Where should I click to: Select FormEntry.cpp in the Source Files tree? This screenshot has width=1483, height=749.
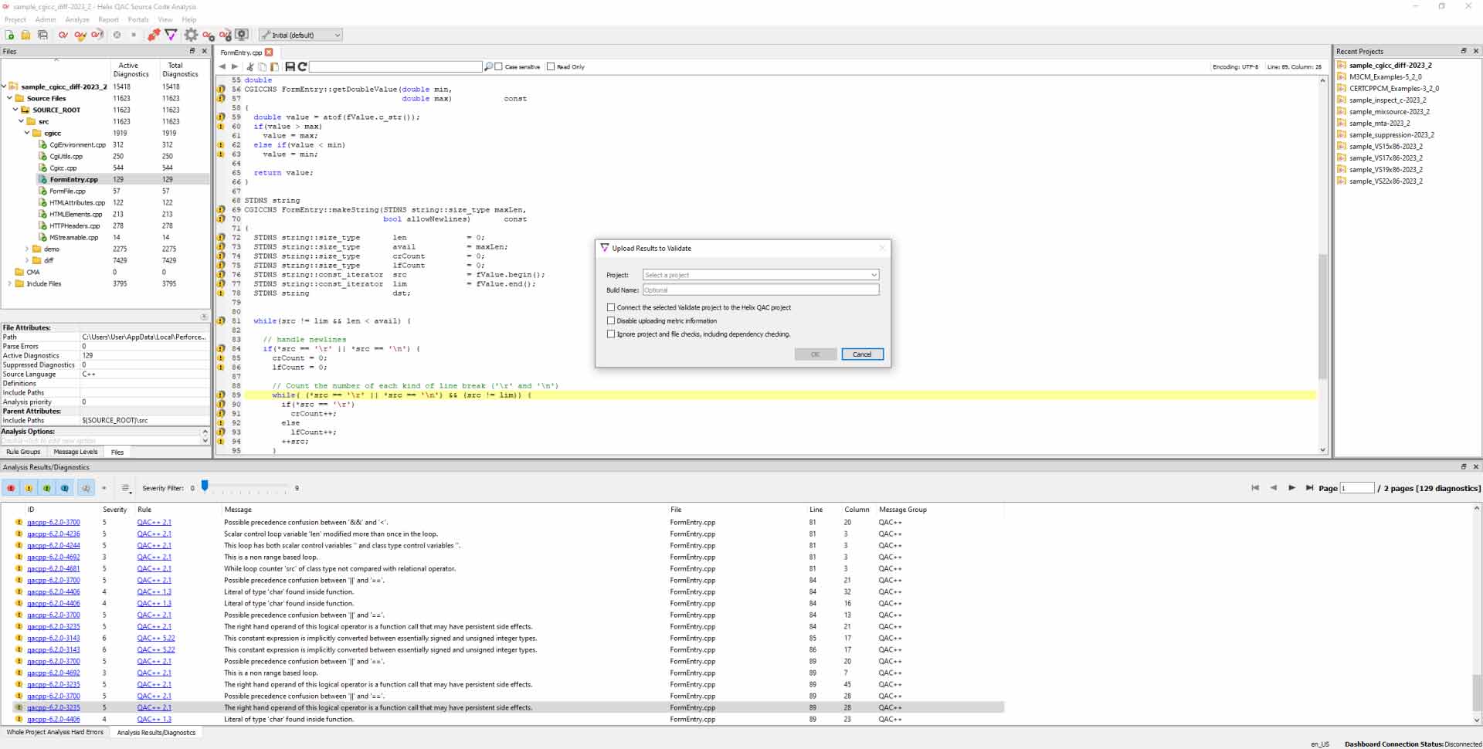point(73,179)
